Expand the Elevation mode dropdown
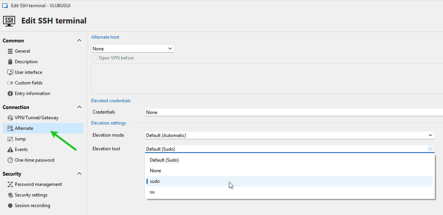443x215 pixels. pyautogui.click(x=290, y=135)
